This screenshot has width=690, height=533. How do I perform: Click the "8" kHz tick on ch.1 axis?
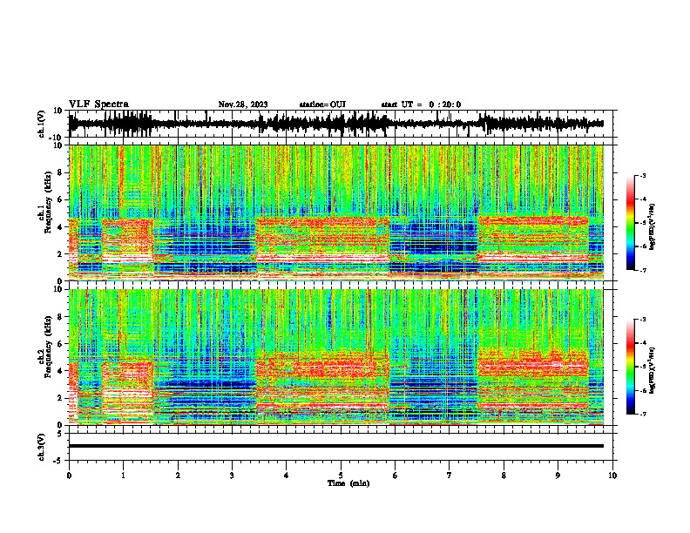coord(60,172)
